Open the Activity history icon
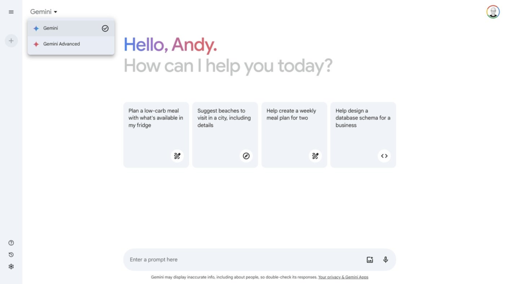 click(x=11, y=254)
